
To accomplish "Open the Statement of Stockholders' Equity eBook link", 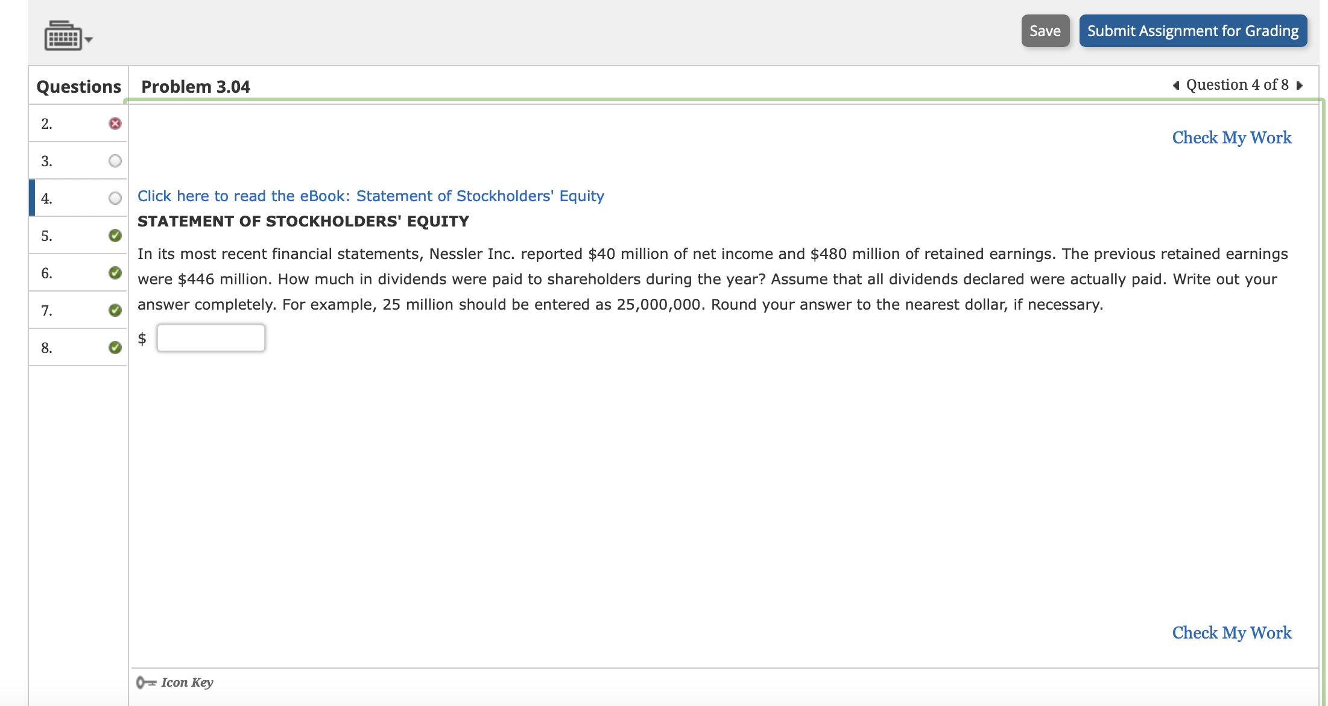I will (x=370, y=196).
